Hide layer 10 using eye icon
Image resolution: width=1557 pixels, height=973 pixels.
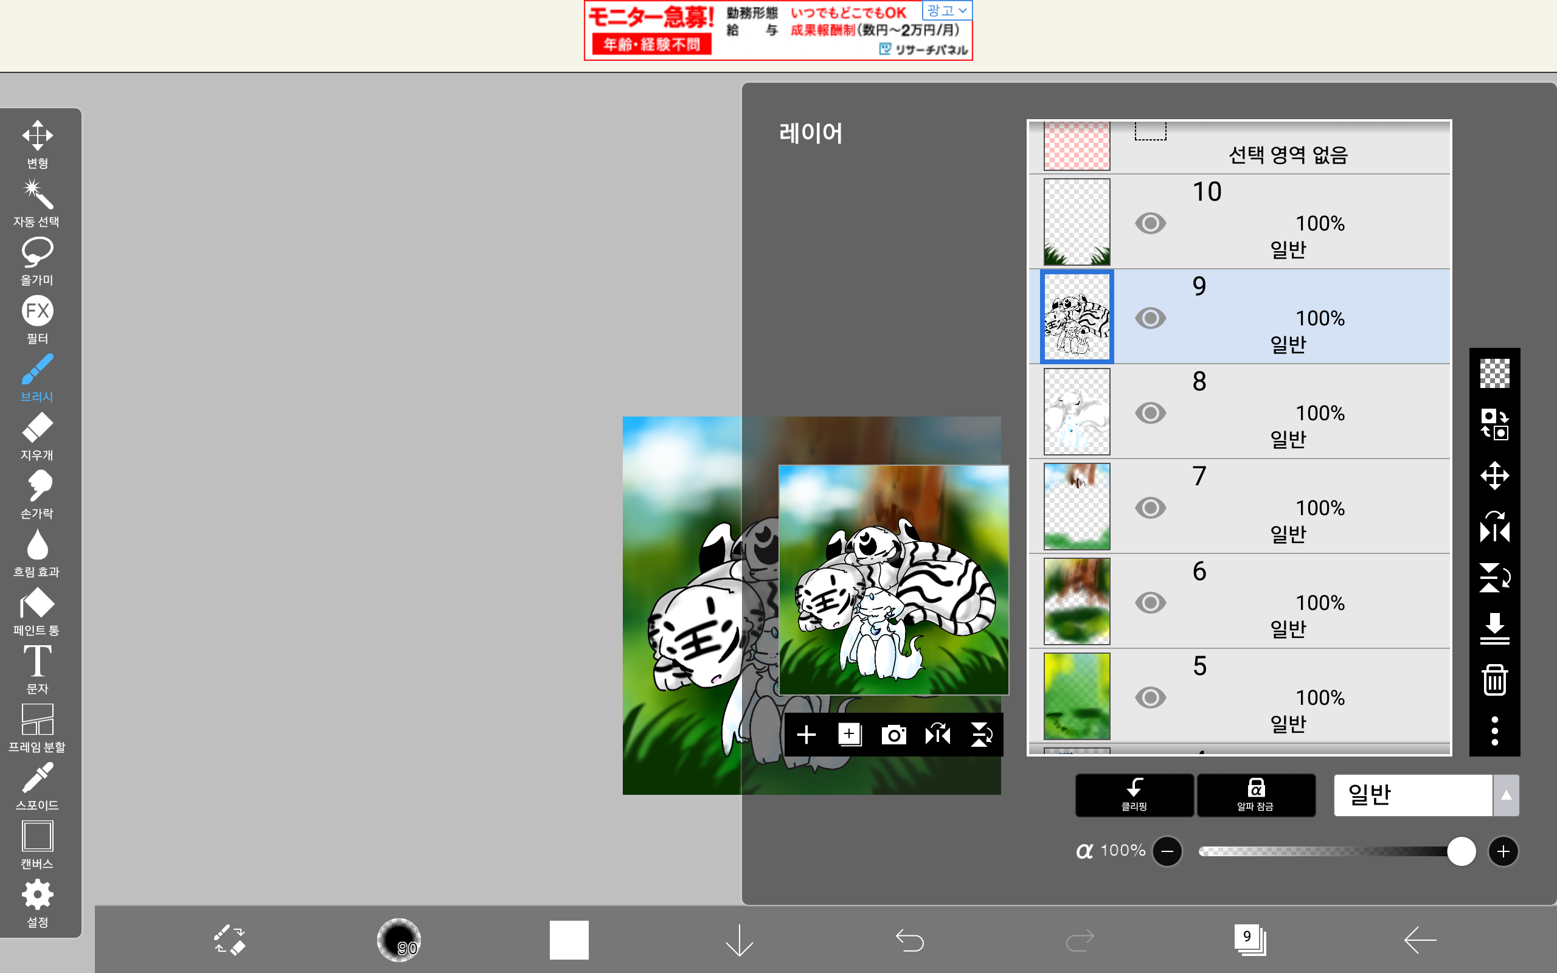pos(1150,223)
